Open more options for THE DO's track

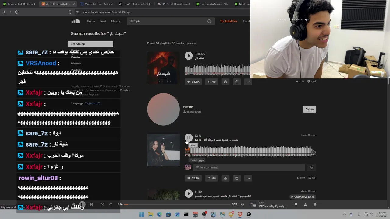(x=248, y=82)
